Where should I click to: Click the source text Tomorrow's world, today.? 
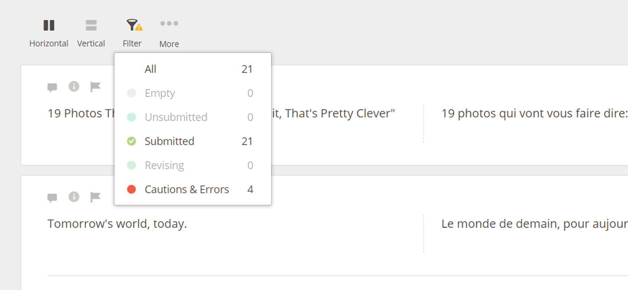point(117,224)
